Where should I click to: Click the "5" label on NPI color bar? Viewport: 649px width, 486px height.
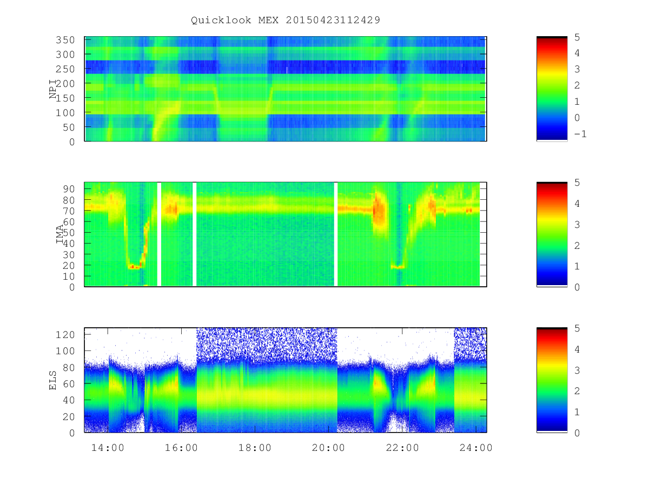(577, 37)
